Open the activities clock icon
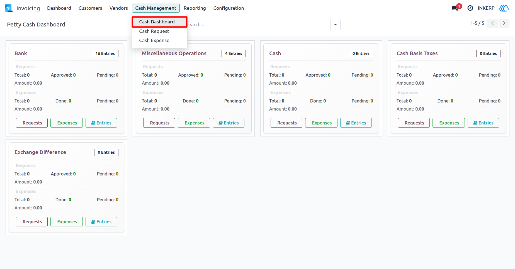Viewport: 515px width, 269px height. click(x=470, y=8)
